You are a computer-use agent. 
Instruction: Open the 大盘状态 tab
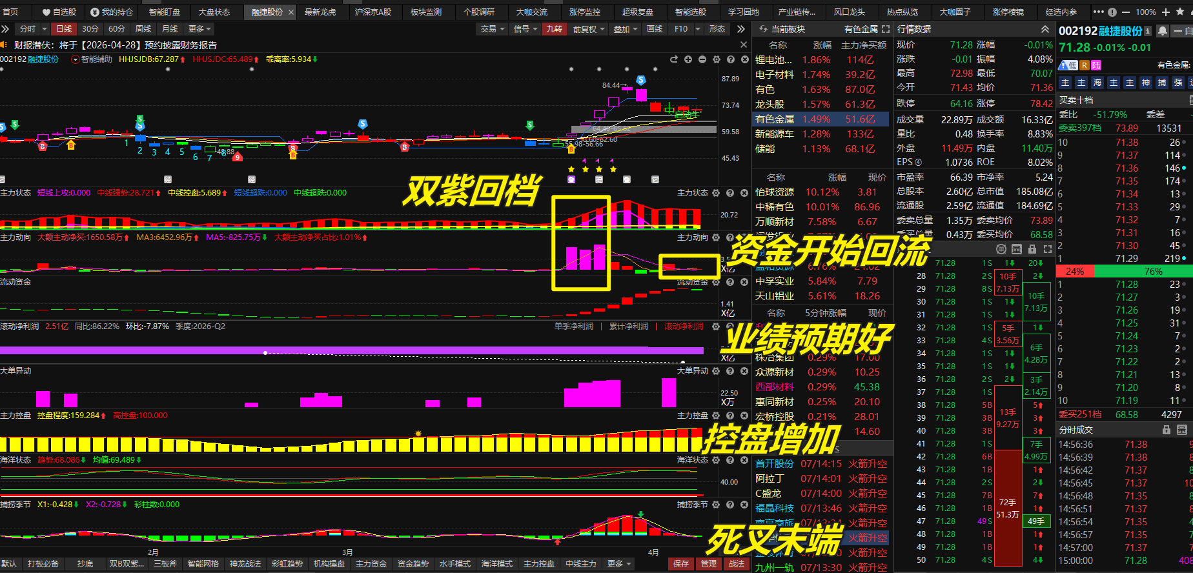click(x=214, y=12)
